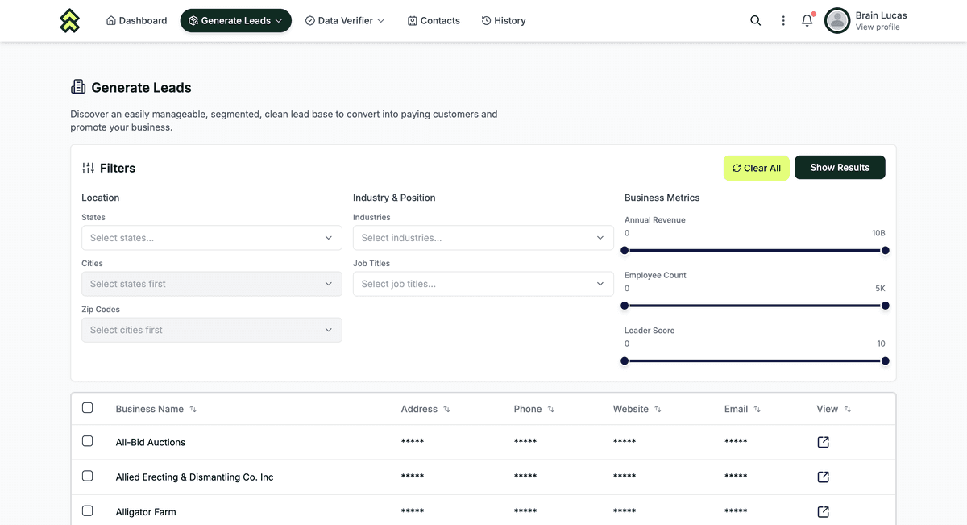Check the Allied Erecting & Dismantling row
The height and width of the screenshot is (525, 967).
[x=87, y=475]
